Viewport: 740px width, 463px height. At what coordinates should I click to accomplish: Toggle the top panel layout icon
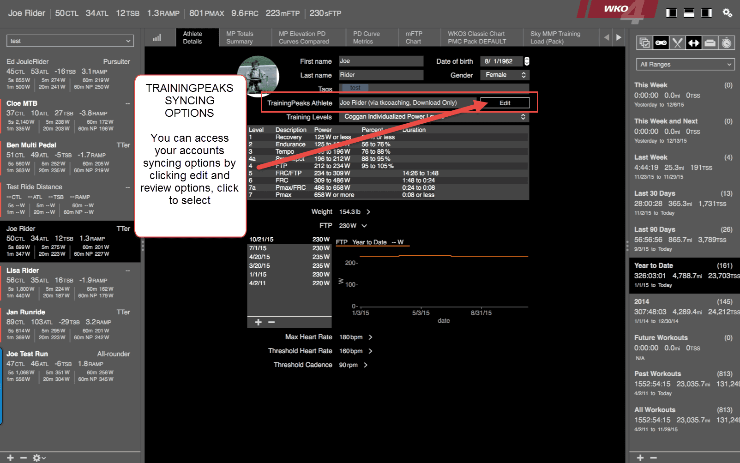(689, 13)
